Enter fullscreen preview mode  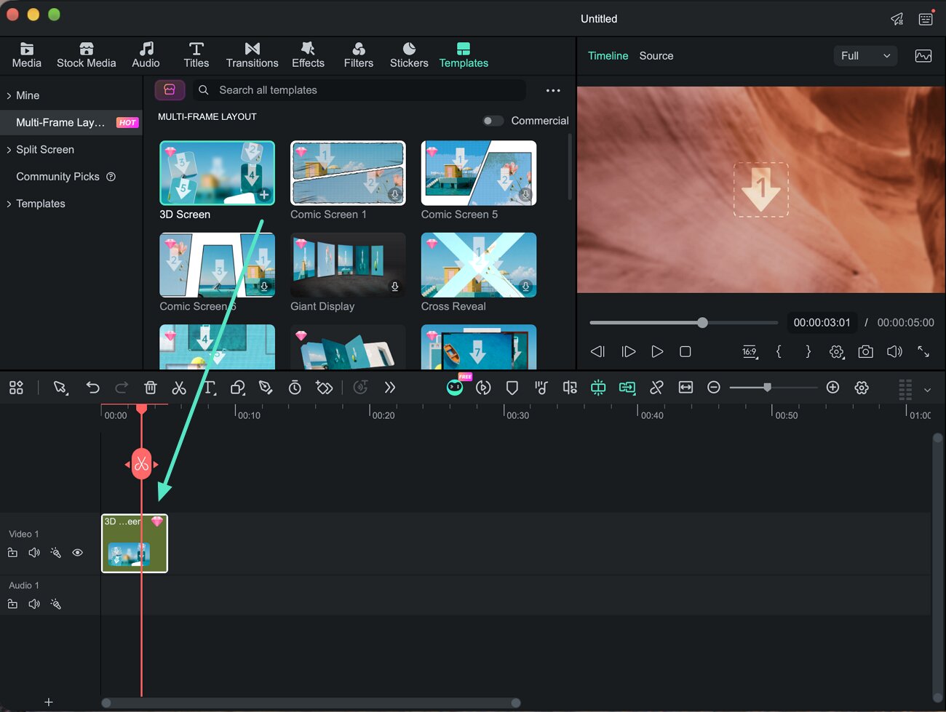pos(923,351)
